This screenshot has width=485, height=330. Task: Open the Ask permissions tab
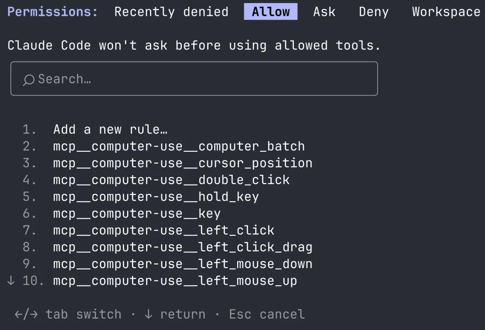pos(324,12)
